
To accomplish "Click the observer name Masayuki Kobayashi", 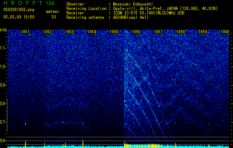I will 133,4.
